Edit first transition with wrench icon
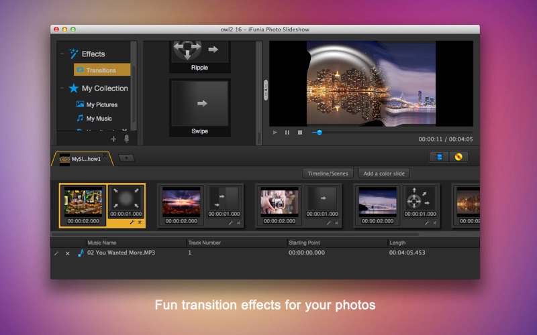 [132, 222]
